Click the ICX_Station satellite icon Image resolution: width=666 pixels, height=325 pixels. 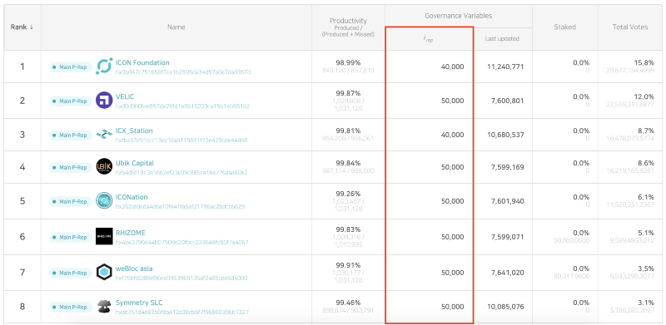tap(104, 135)
